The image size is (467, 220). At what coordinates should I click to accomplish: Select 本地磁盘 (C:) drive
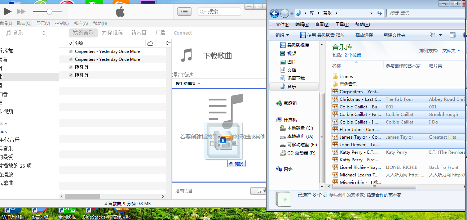point(296,128)
